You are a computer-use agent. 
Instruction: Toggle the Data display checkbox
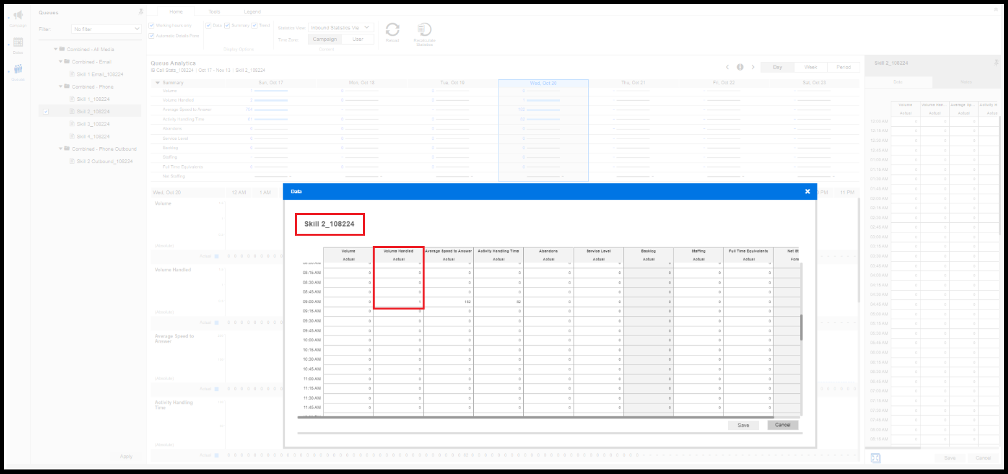(x=209, y=25)
